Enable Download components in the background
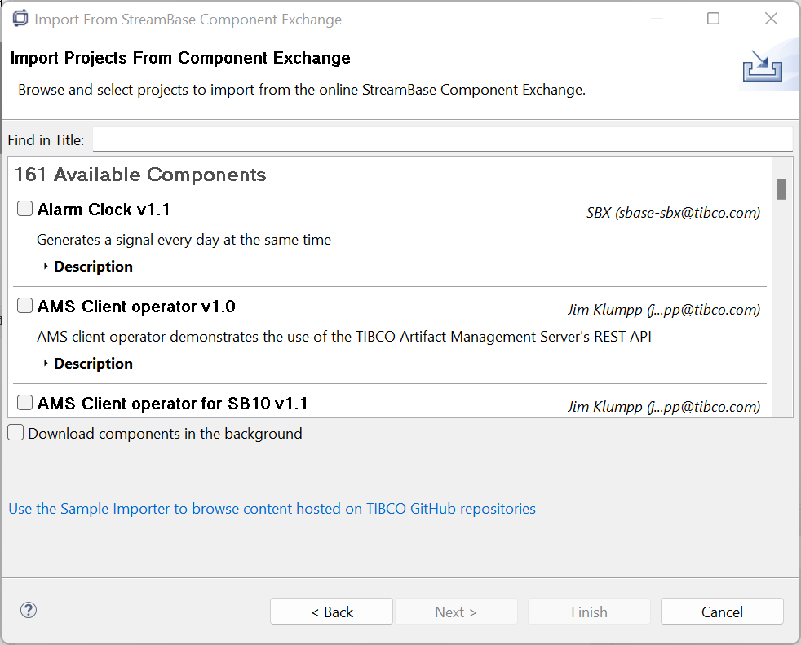Image resolution: width=801 pixels, height=645 pixels. pyautogui.click(x=16, y=433)
